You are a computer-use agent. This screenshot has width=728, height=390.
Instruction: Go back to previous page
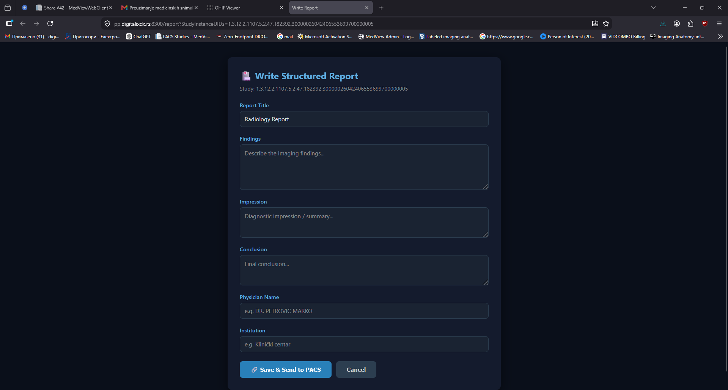click(x=23, y=23)
